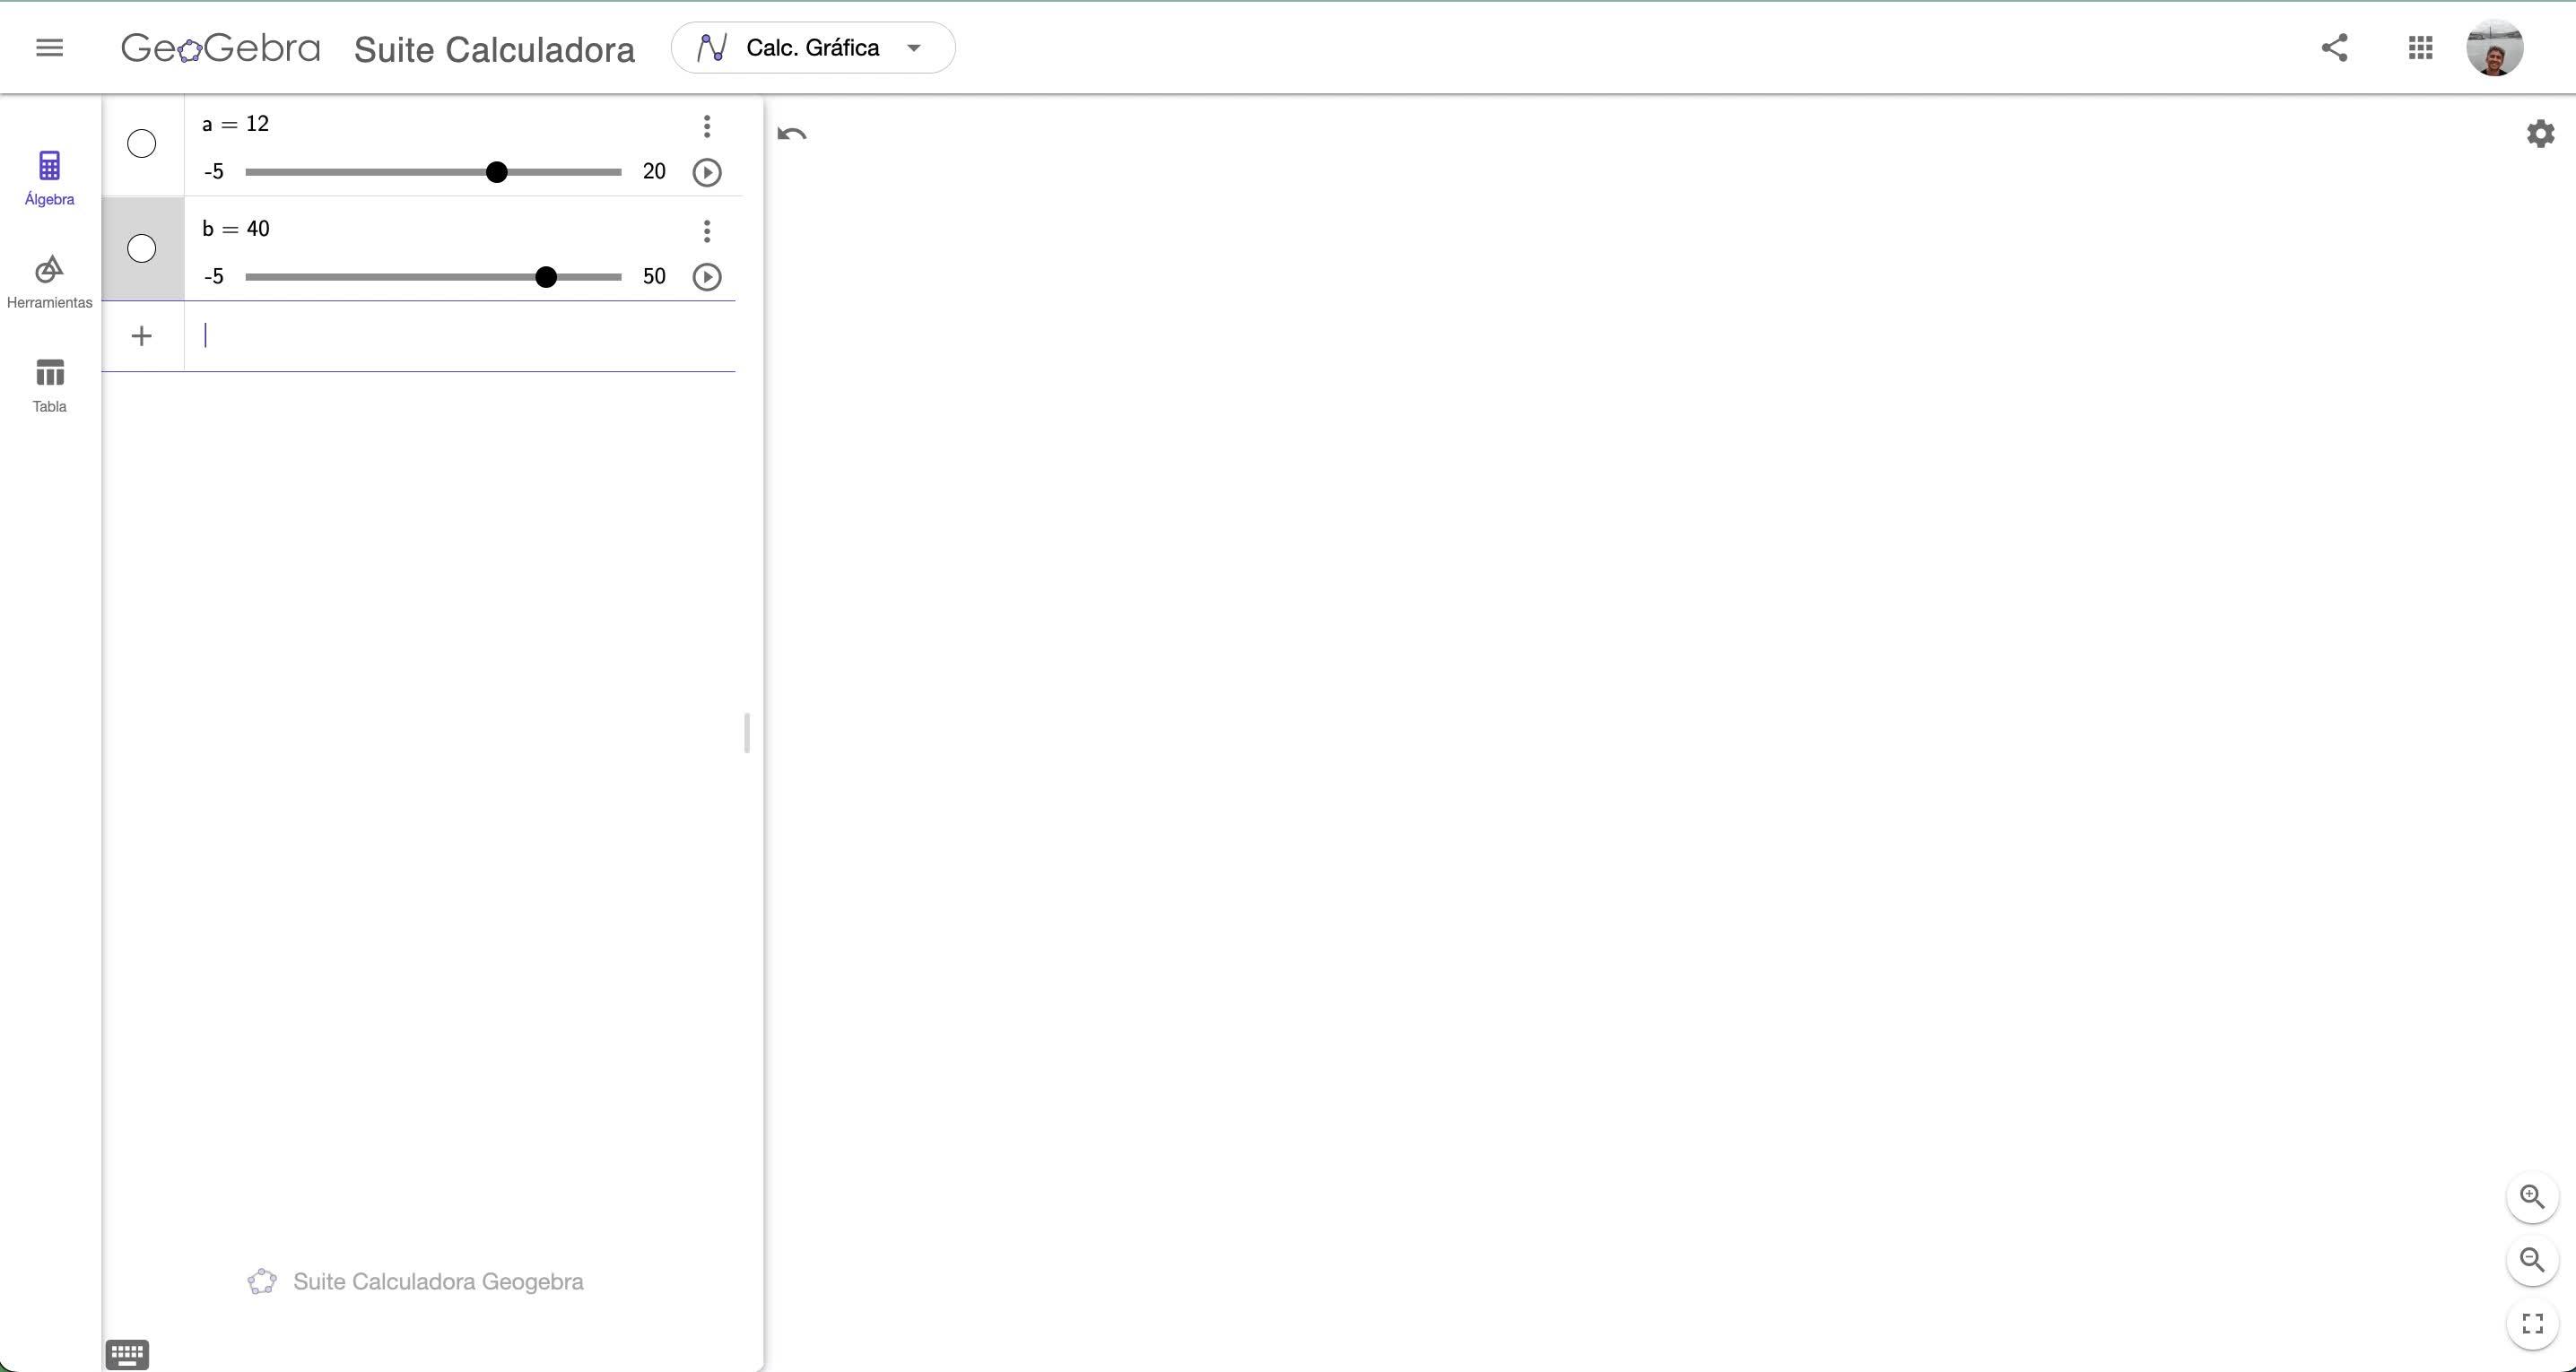
Task: Zoom in on the graphics view
Action: click(x=2532, y=1197)
